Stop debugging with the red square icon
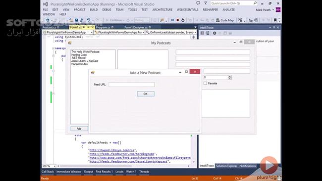Image resolution: width=322 pixels, height=181 pixels. pos(178,20)
